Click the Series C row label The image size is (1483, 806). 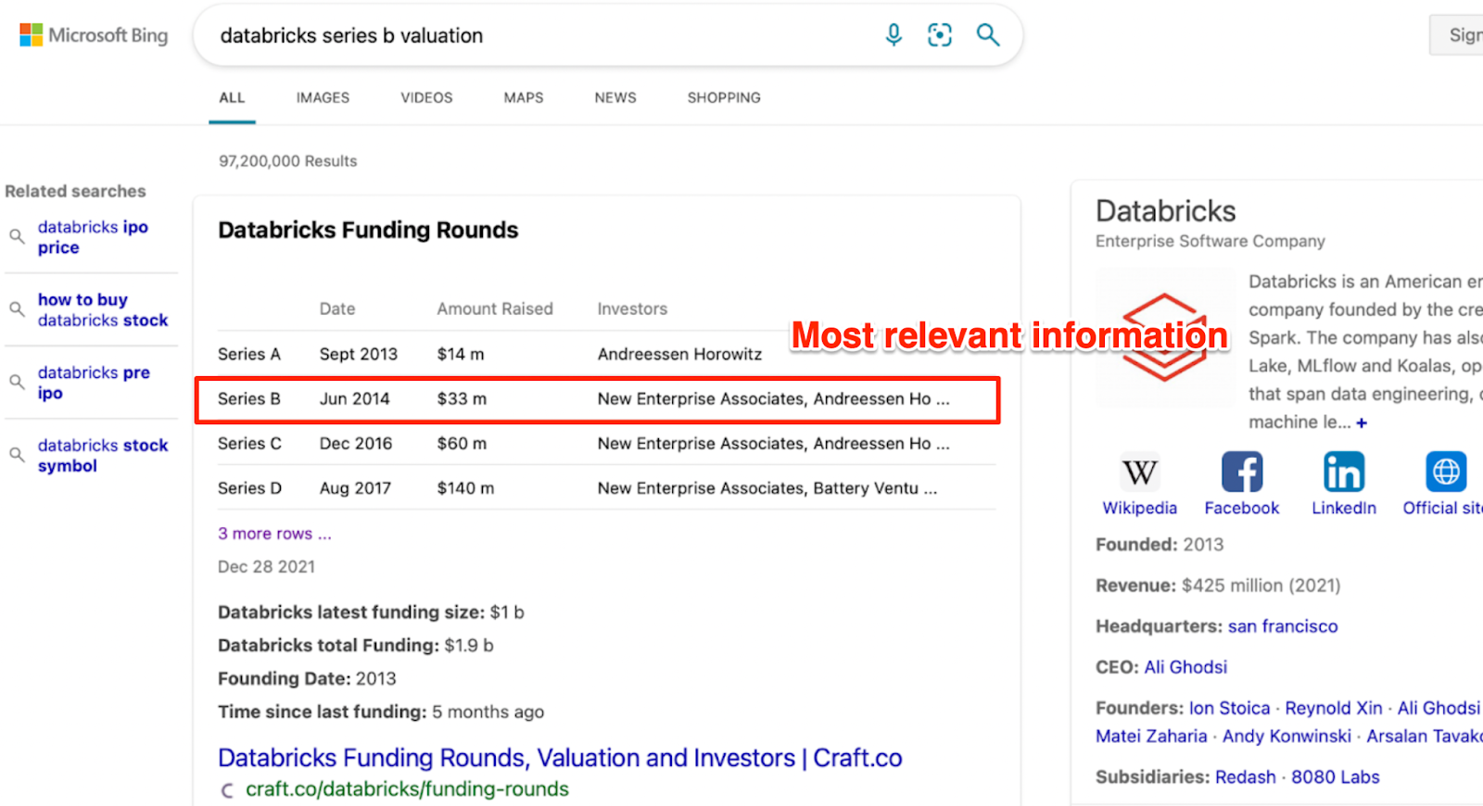[x=249, y=444]
